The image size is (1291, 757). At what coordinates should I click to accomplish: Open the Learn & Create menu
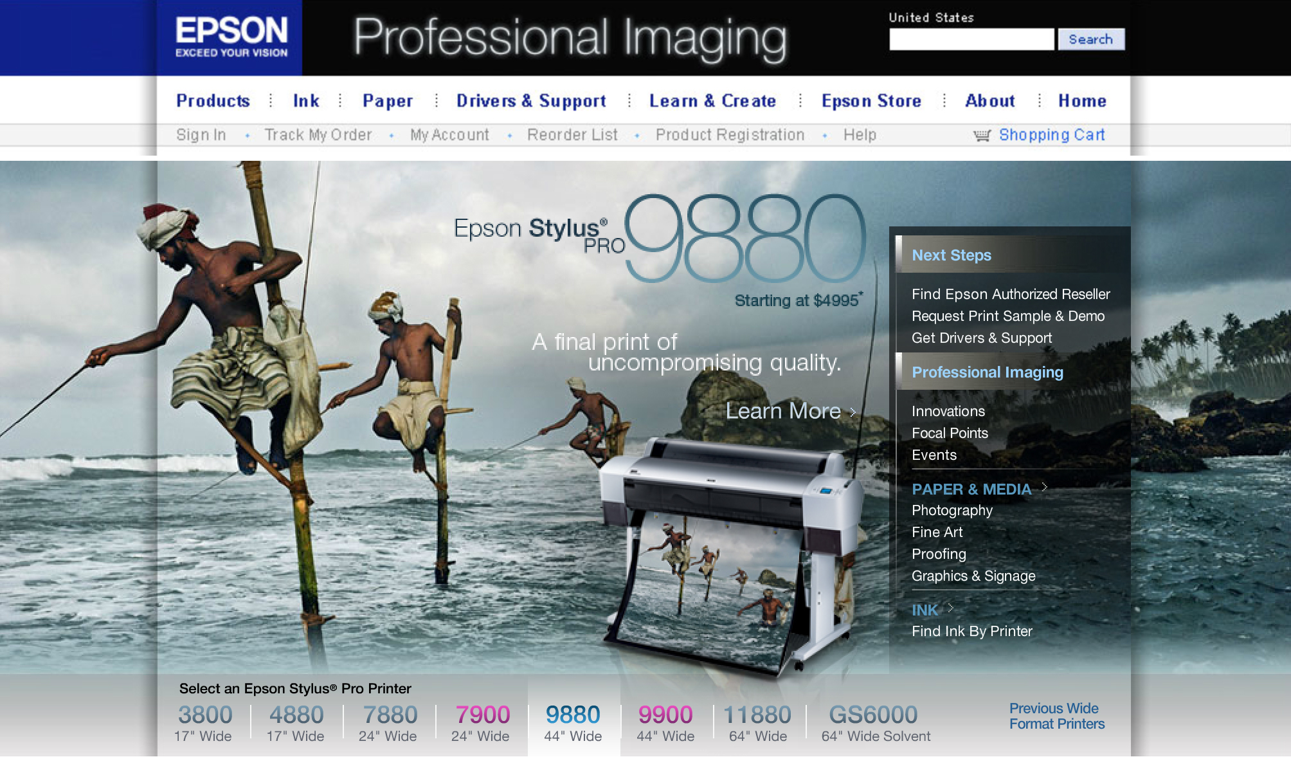[x=712, y=101]
